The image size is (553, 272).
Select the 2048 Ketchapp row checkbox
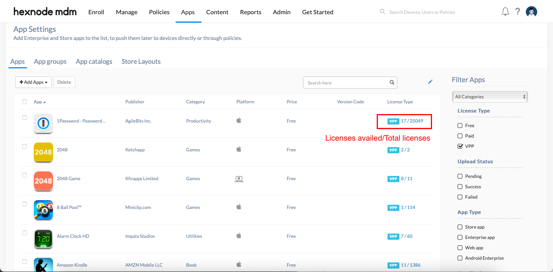point(25,146)
